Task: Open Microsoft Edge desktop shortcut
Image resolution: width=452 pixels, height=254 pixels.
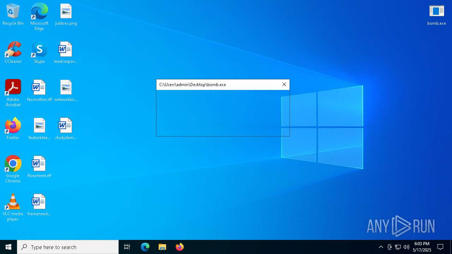Action: [x=39, y=17]
